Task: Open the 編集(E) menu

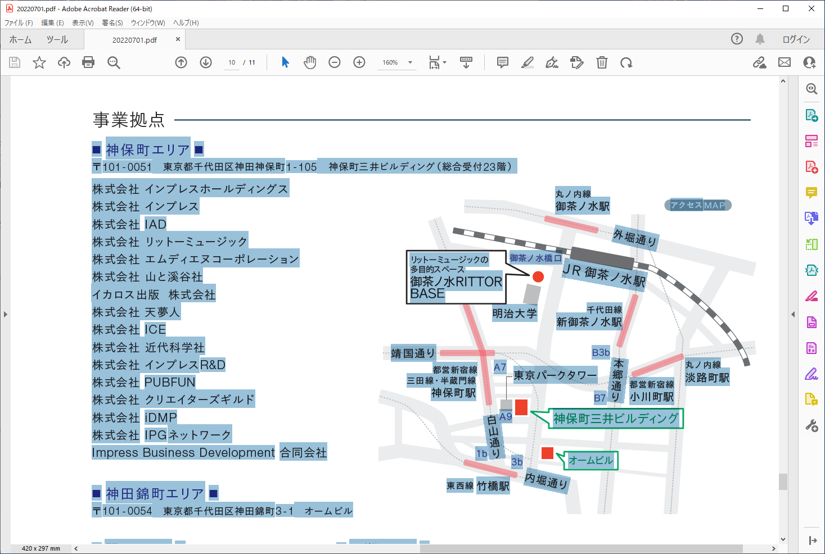Action: [x=52, y=23]
